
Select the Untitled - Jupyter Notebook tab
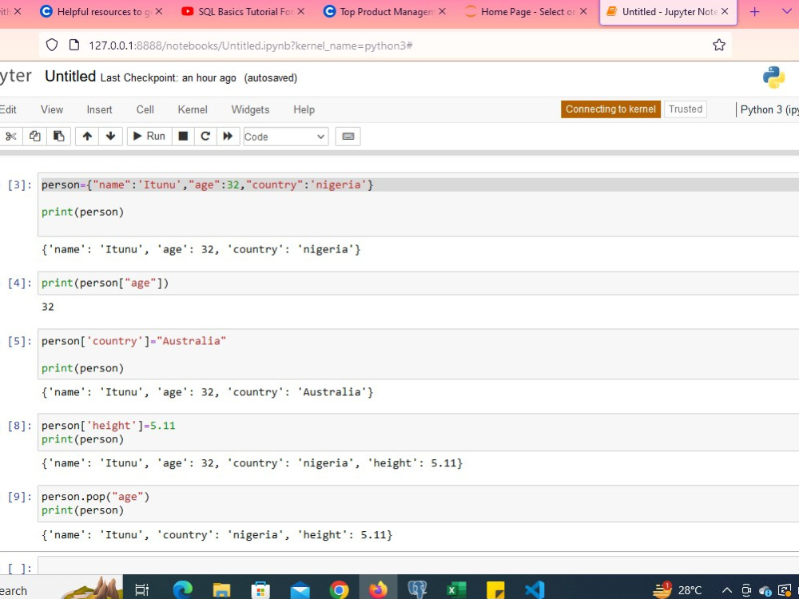pyautogui.click(x=670, y=11)
